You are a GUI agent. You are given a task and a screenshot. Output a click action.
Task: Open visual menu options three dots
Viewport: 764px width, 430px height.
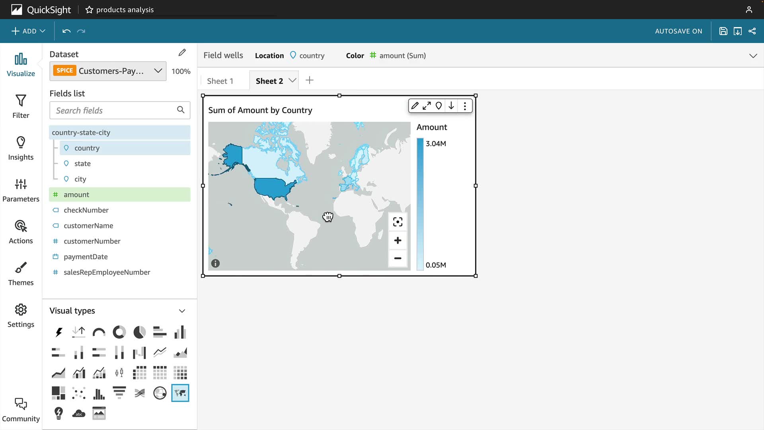465,106
